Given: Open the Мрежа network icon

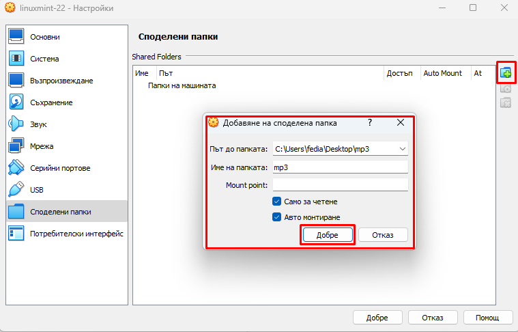Looking at the screenshot, I should [16, 146].
